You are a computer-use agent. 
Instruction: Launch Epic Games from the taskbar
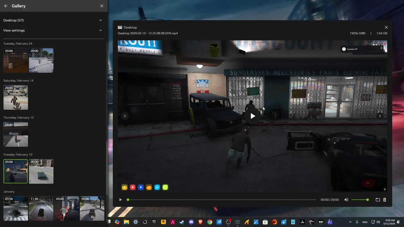tap(154, 222)
